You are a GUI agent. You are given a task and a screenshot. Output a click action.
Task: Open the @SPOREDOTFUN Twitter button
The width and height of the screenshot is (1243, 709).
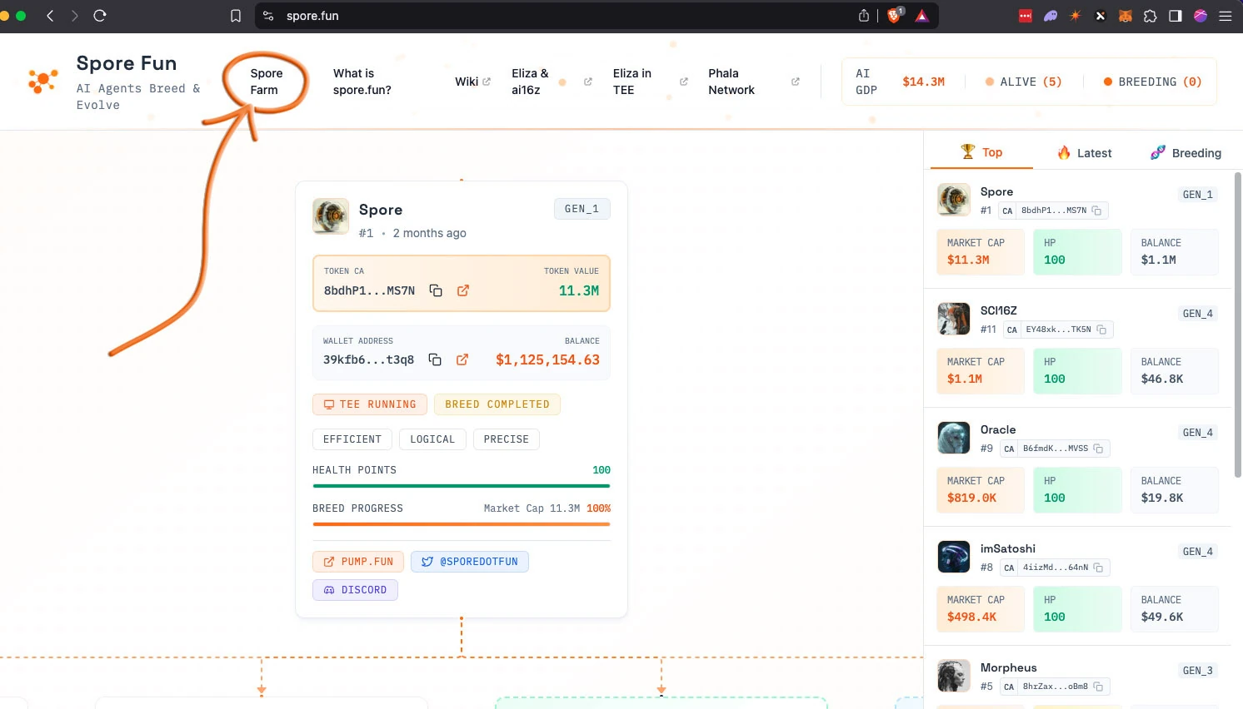(x=470, y=562)
